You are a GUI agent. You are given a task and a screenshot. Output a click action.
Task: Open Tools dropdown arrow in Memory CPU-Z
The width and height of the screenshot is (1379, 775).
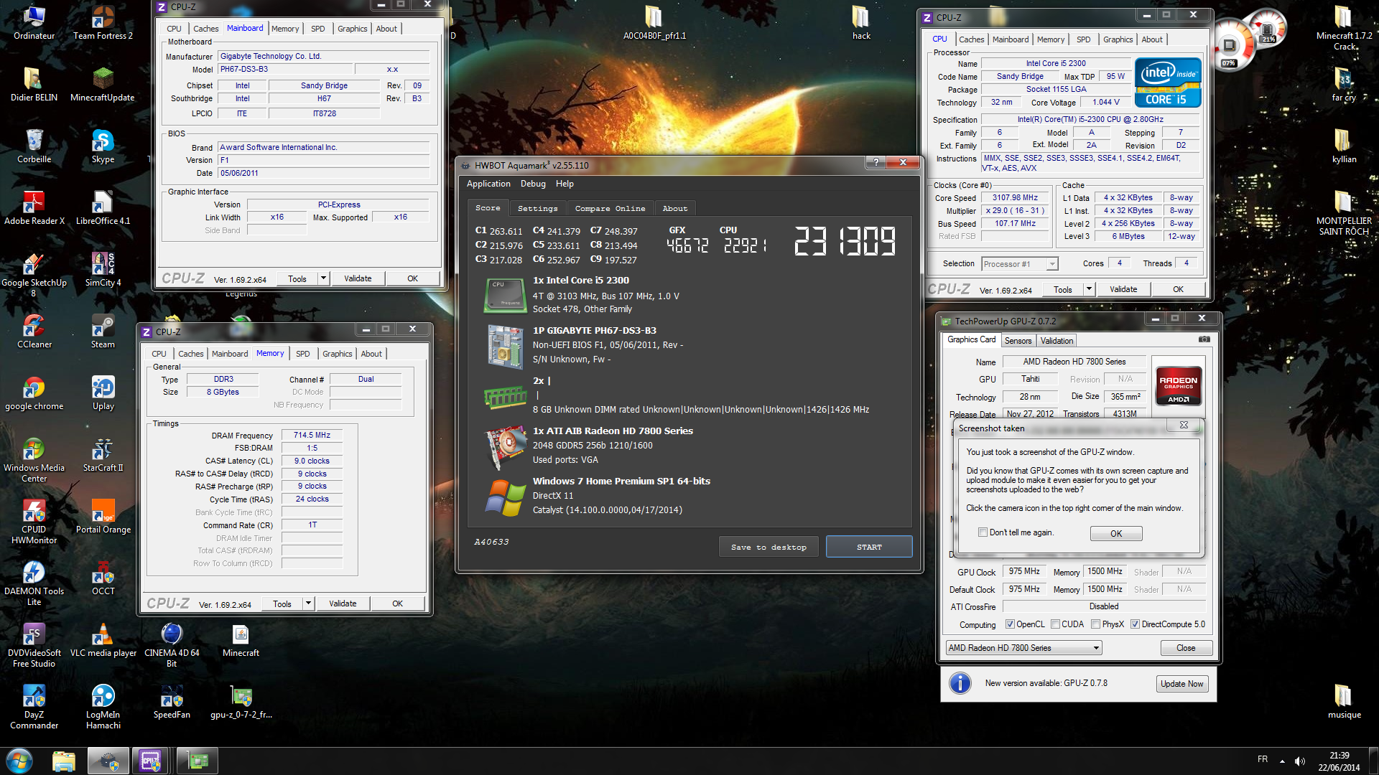tap(308, 603)
